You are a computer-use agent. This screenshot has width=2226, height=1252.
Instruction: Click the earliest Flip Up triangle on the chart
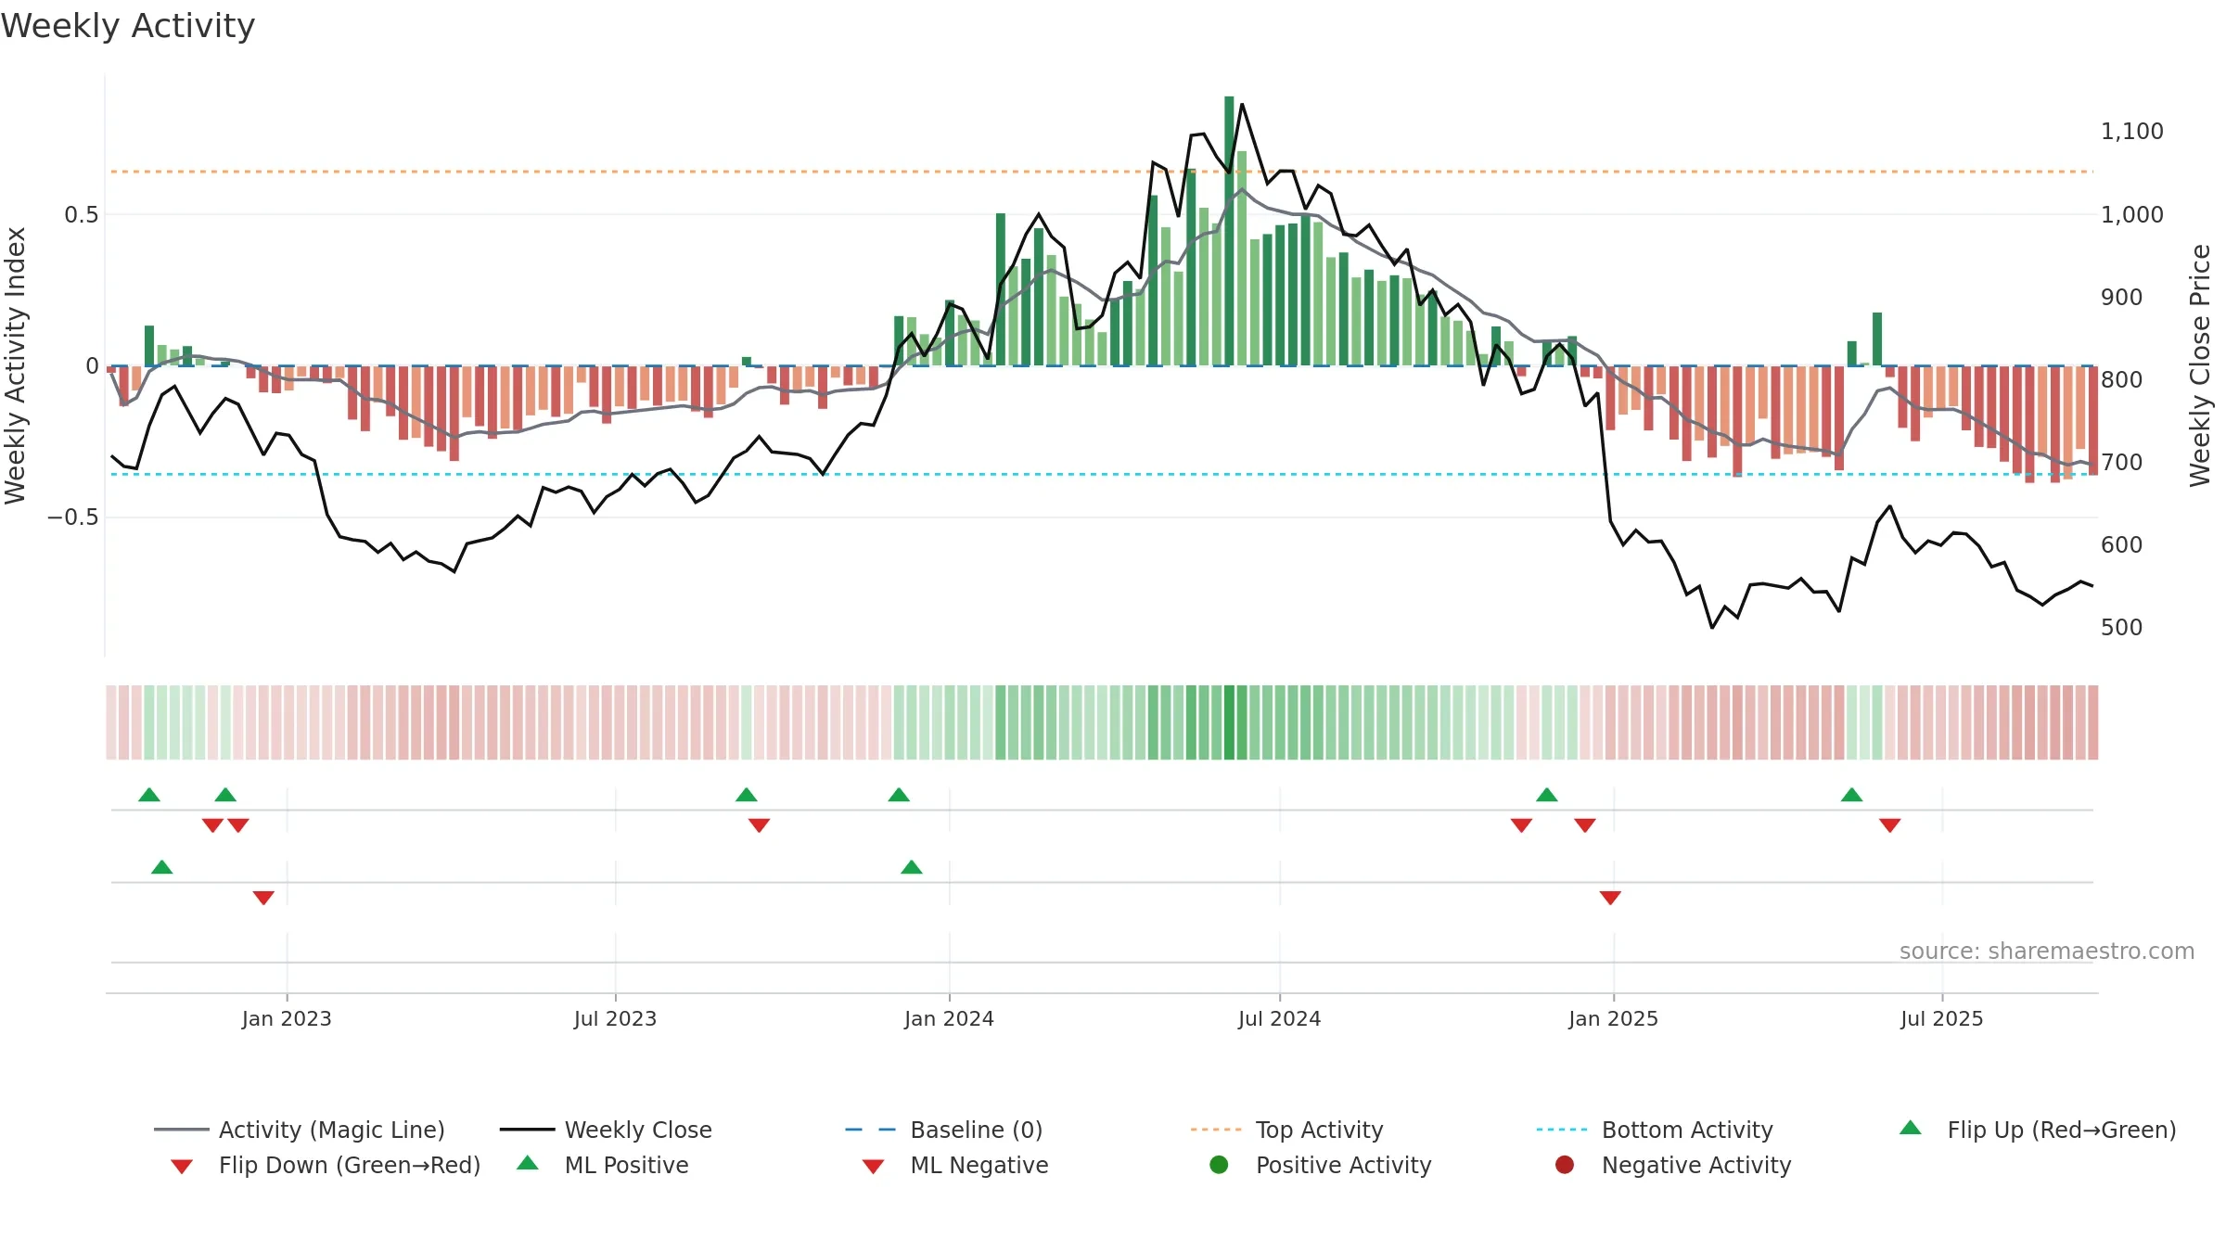pyautogui.click(x=149, y=795)
